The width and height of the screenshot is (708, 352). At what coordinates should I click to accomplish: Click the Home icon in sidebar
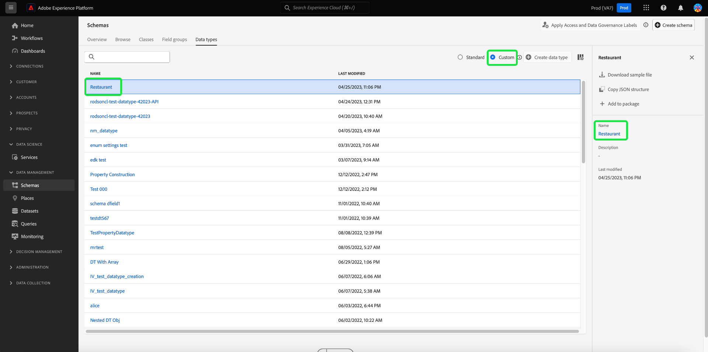coord(15,25)
